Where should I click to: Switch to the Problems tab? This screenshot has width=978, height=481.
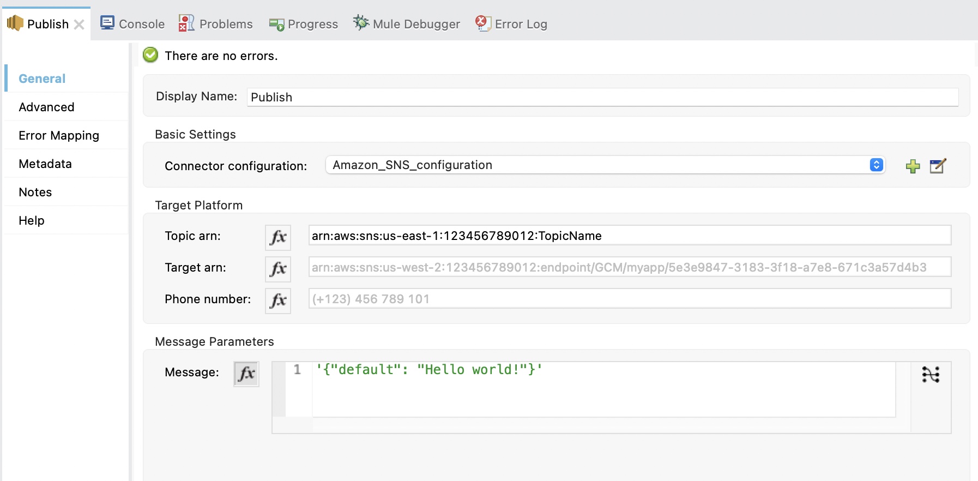pos(216,24)
